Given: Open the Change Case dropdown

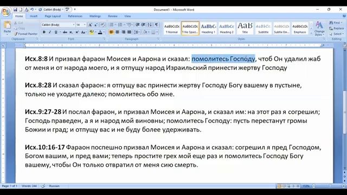Looking at the screenshot, I should [83, 32].
